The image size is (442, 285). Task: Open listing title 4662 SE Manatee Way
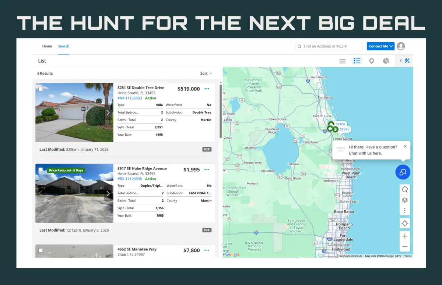pos(137,249)
